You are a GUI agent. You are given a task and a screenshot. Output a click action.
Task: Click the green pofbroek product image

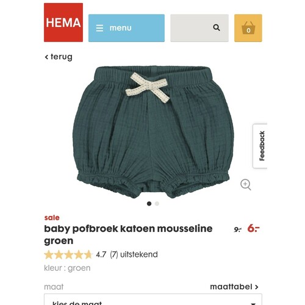(153, 132)
